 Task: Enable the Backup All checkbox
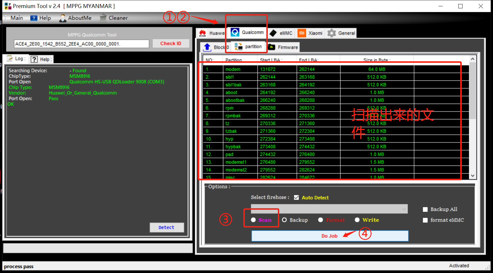pyautogui.click(x=425, y=209)
